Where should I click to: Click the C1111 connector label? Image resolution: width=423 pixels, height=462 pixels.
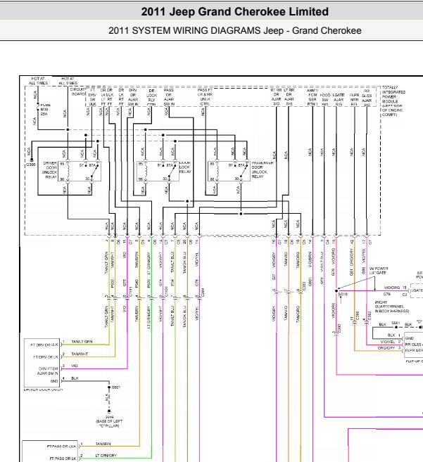click(x=130, y=292)
